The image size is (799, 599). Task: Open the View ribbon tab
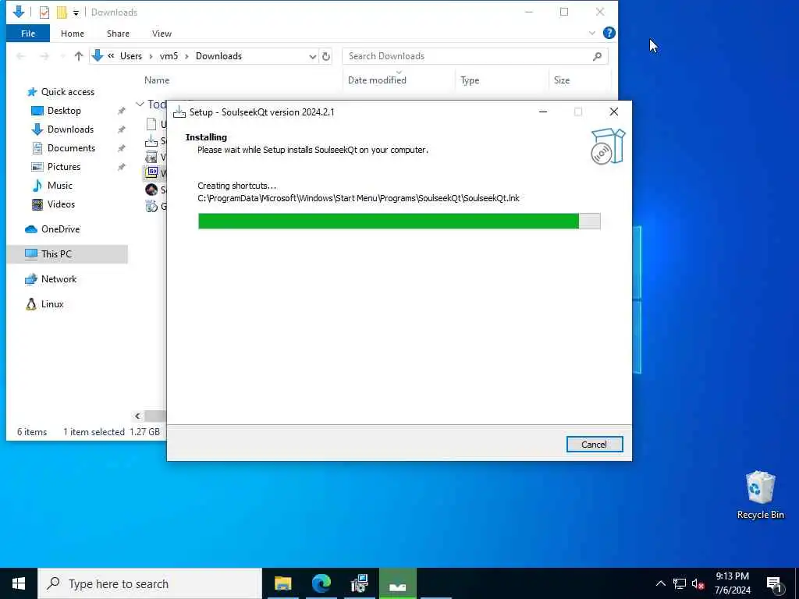162,34
